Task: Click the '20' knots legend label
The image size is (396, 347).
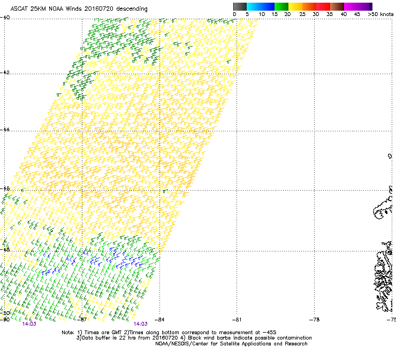Action: pyautogui.click(x=287, y=14)
